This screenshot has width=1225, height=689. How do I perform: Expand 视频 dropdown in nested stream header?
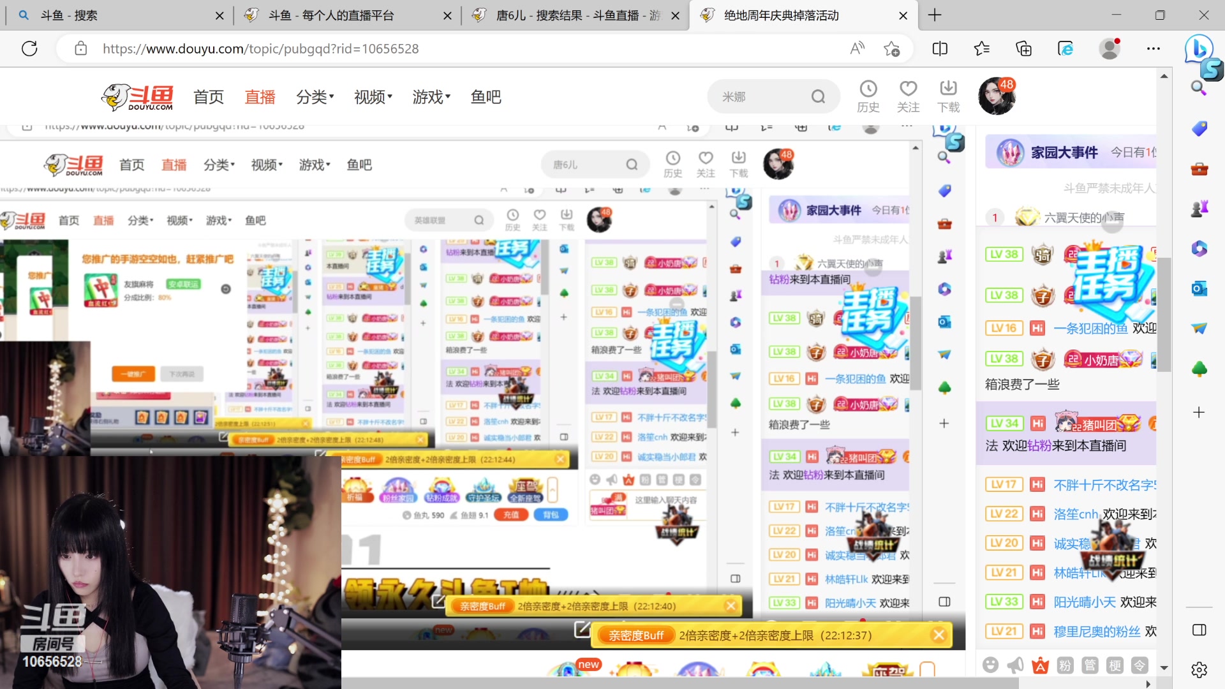267,165
